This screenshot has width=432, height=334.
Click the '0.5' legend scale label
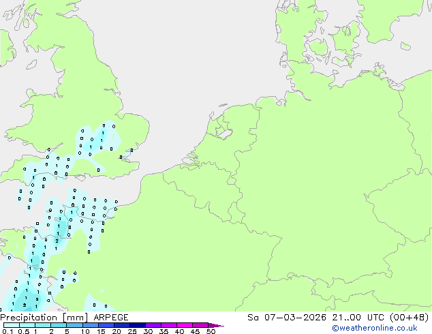tap(24, 331)
